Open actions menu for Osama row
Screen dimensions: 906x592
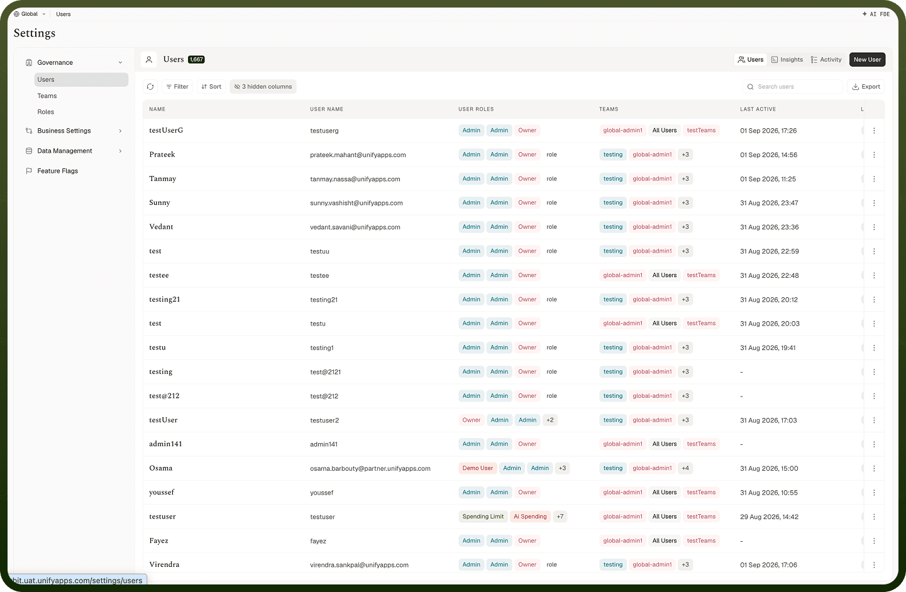[874, 468]
